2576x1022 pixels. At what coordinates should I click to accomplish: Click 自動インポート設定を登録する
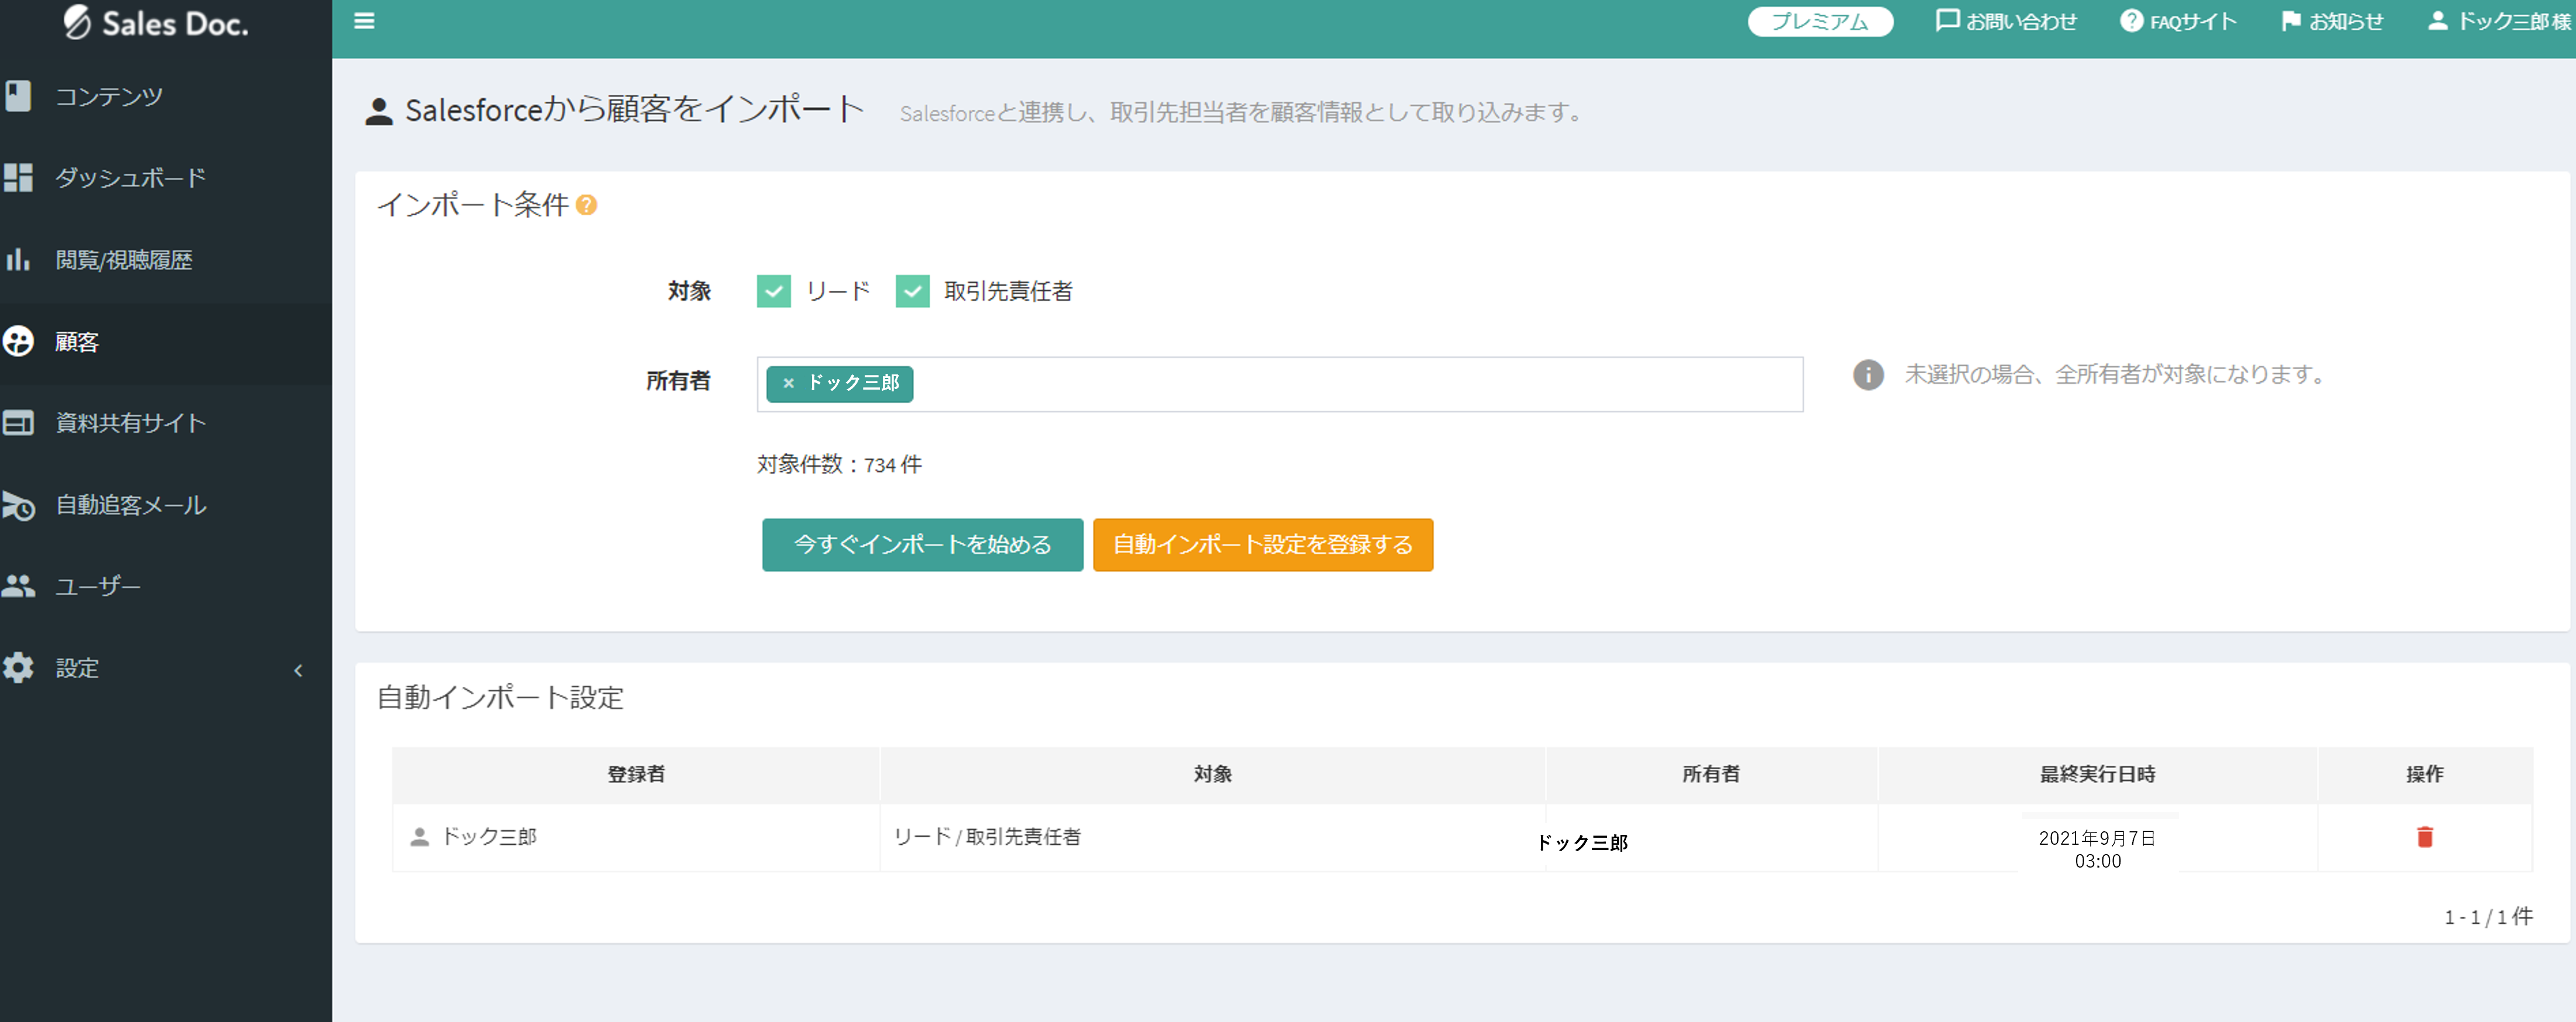coord(1263,545)
